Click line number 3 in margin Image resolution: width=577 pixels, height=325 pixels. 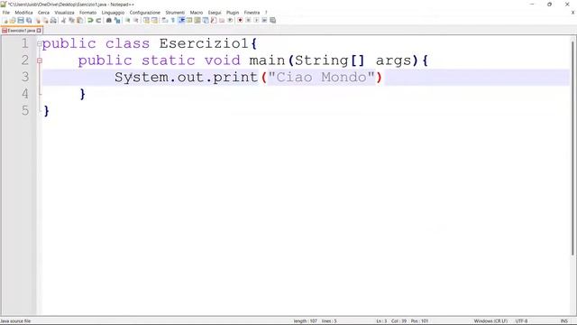(24, 77)
